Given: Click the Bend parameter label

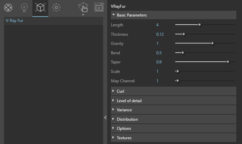Looking at the screenshot, I should click(115, 53).
